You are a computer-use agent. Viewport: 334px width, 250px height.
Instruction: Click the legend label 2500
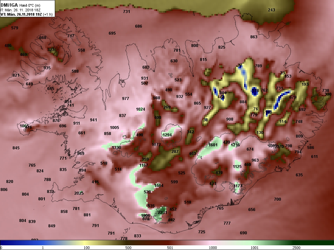pyautogui.click(x=296, y=248)
